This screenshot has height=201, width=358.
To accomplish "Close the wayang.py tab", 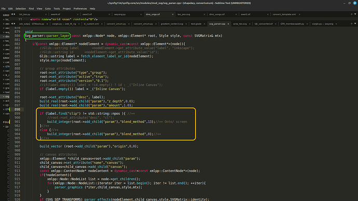I will point(141,15).
